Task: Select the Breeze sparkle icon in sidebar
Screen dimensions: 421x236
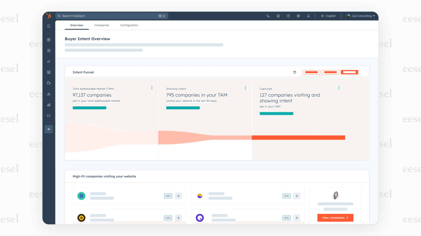Action: (49, 129)
